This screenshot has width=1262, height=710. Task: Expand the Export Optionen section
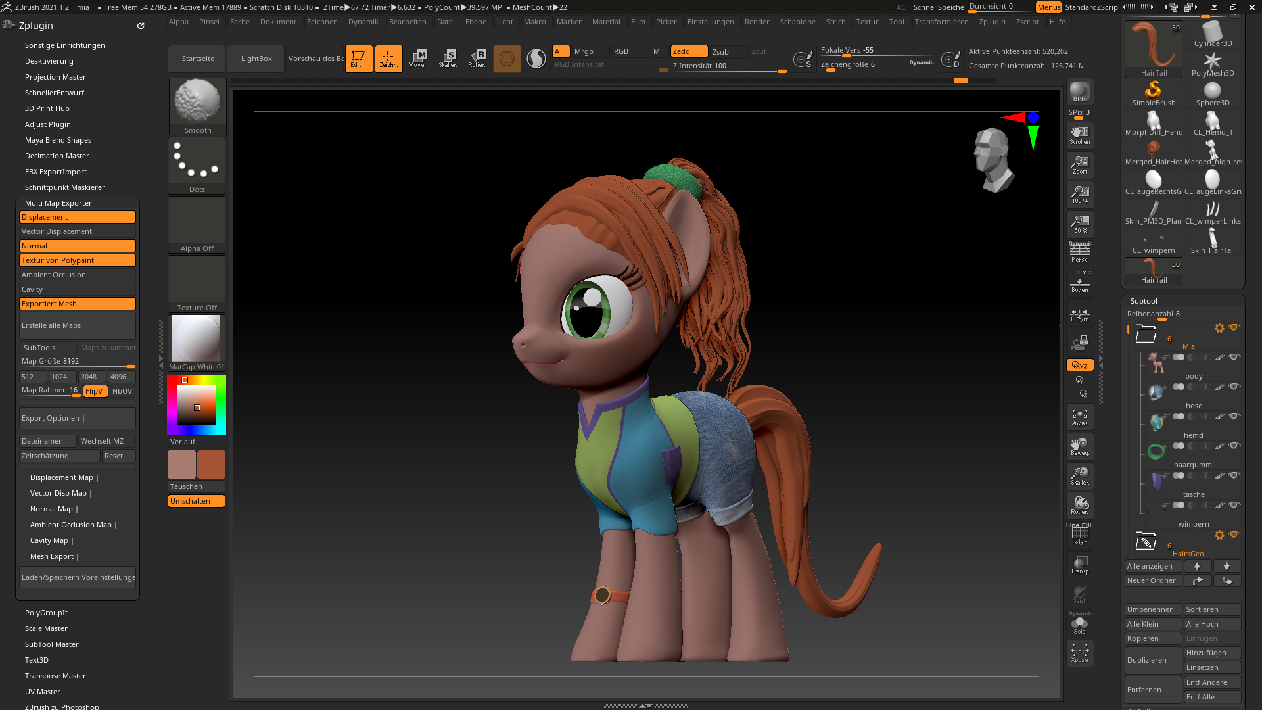[78, 418]
